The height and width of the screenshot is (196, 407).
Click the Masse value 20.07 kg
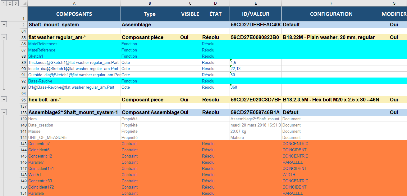pos(255,131)
